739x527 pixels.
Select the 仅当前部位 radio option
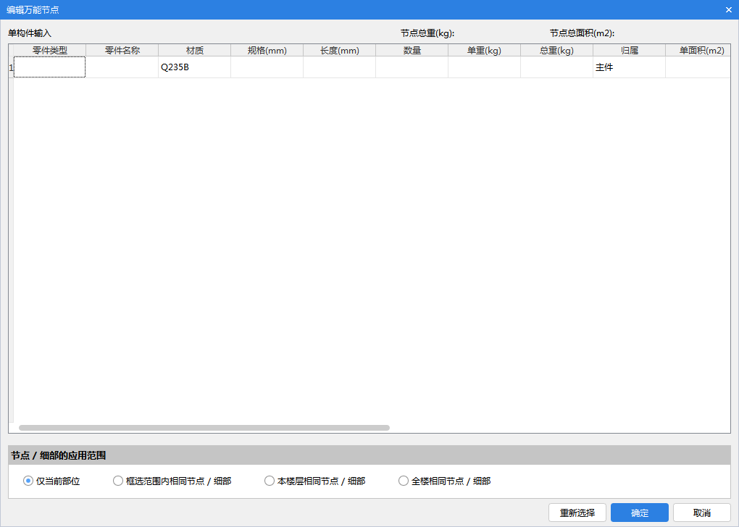(51, 481)
